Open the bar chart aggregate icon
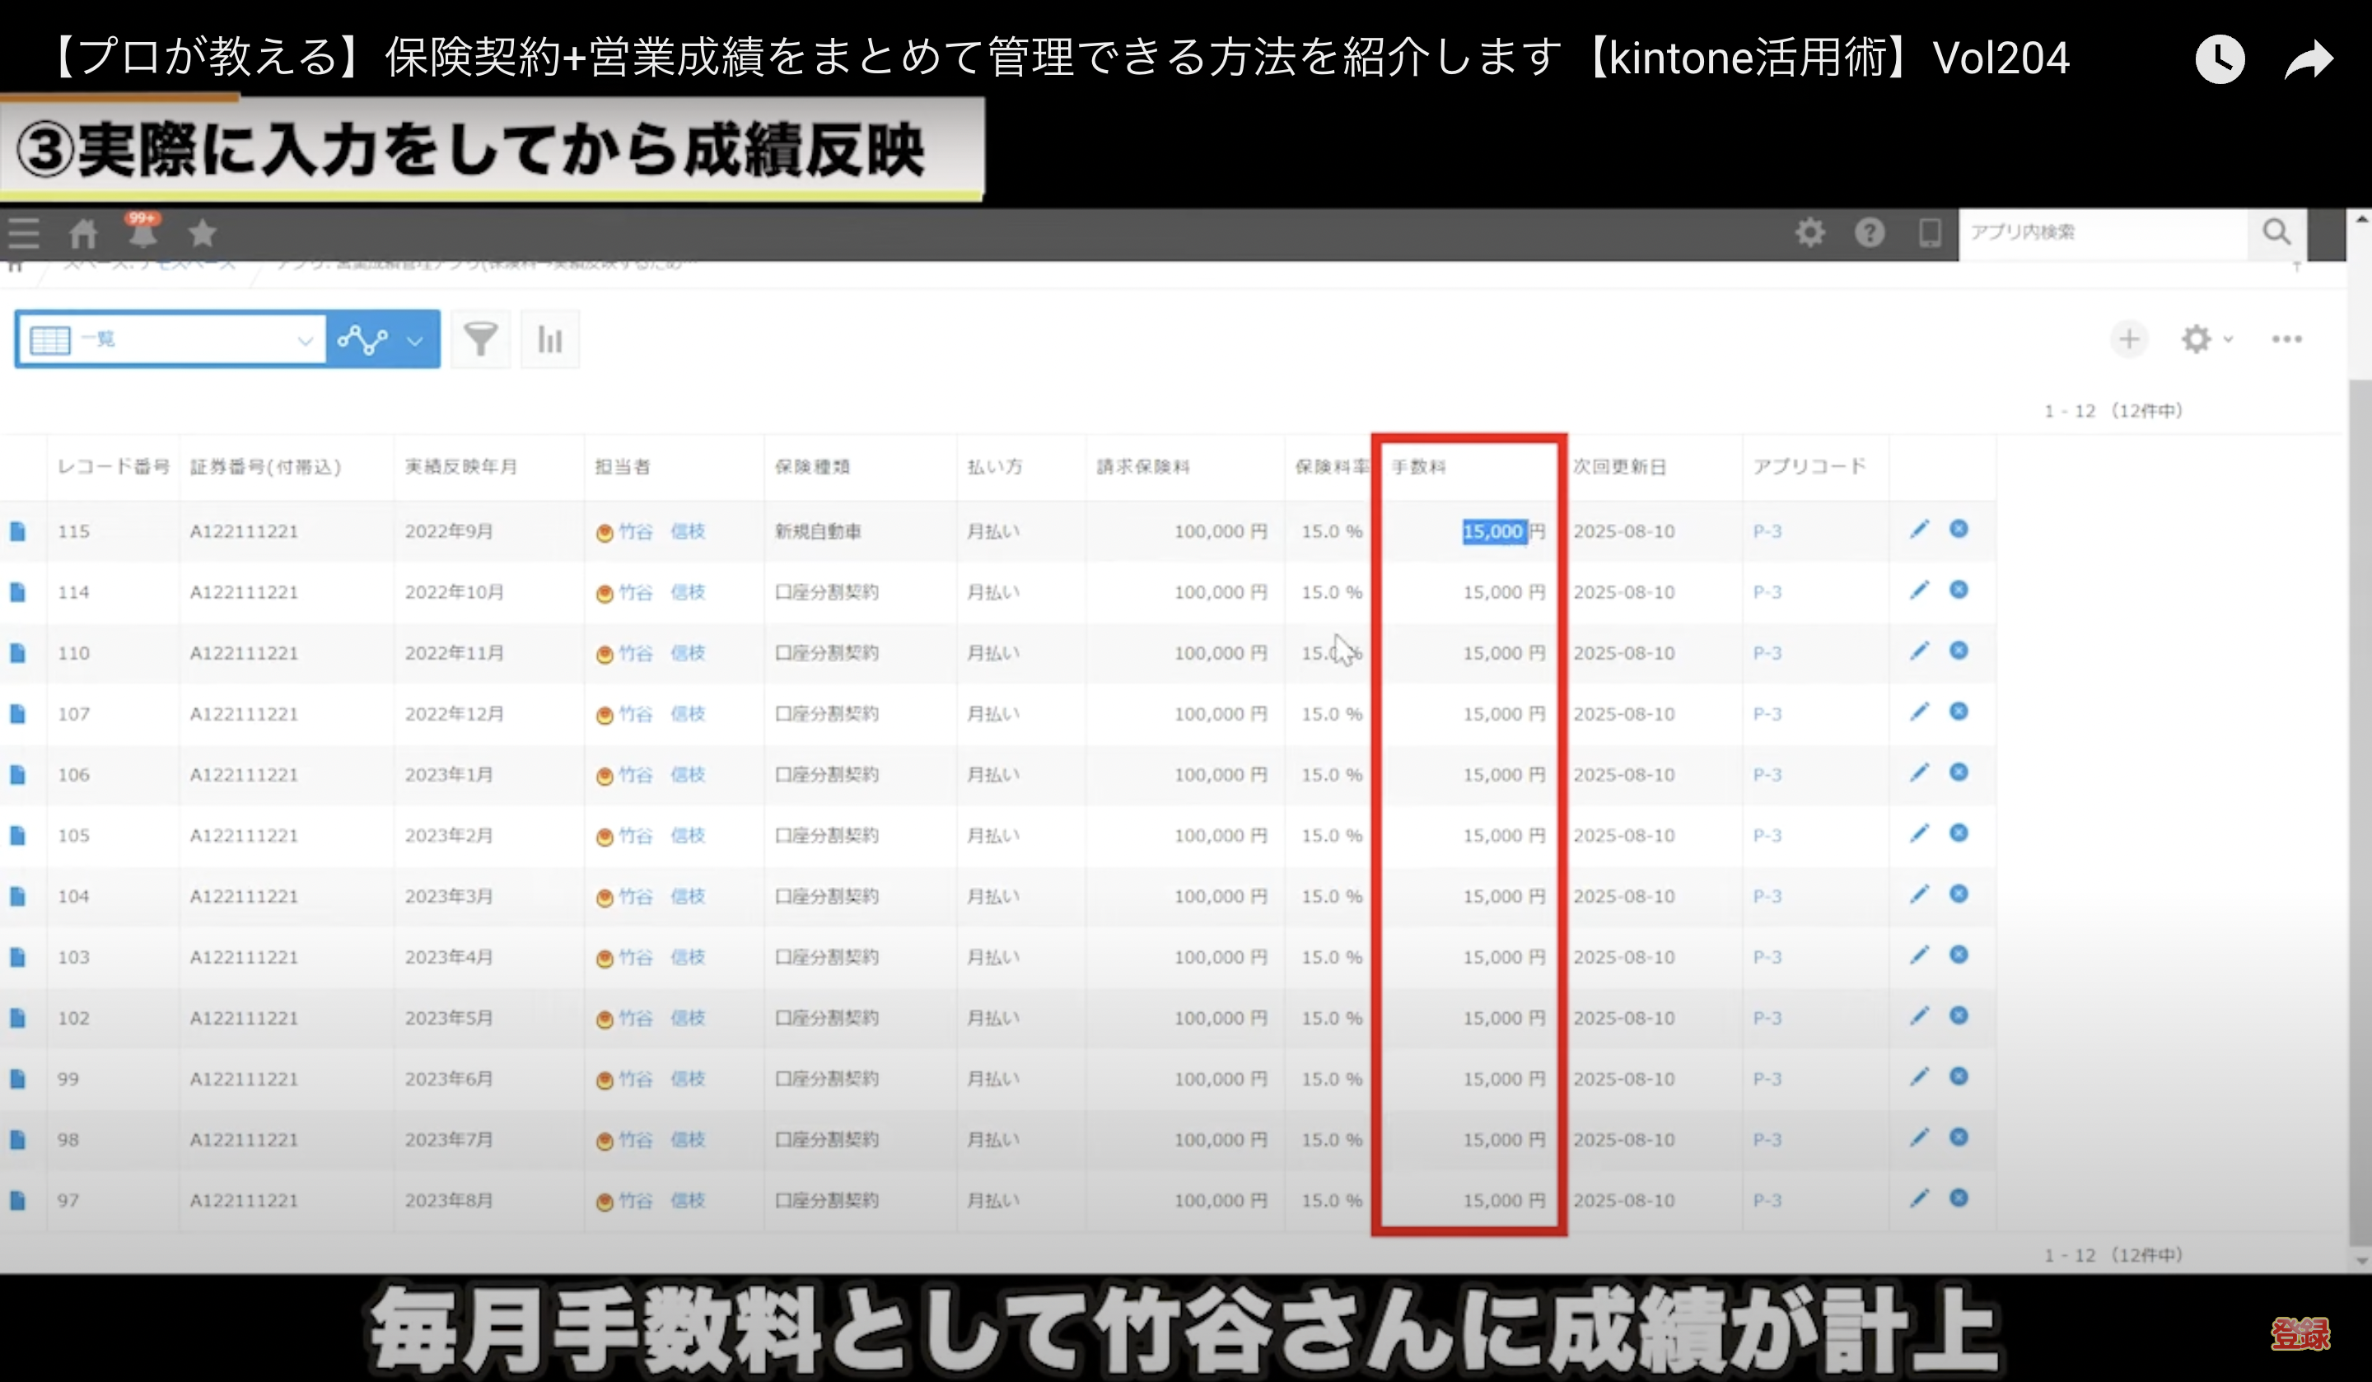The height and width of the screenshot is (1382, 2372). 549,338
